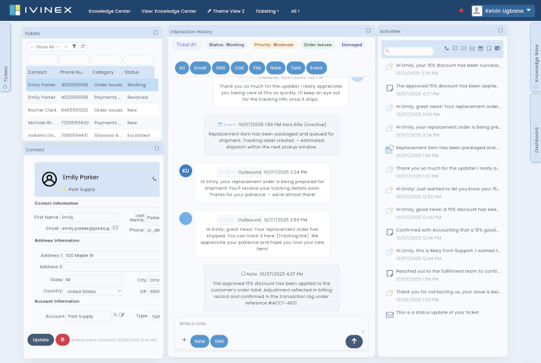Open the Country dropdown
Viewport: 541px width, 363px height.
tap(92, 291)
